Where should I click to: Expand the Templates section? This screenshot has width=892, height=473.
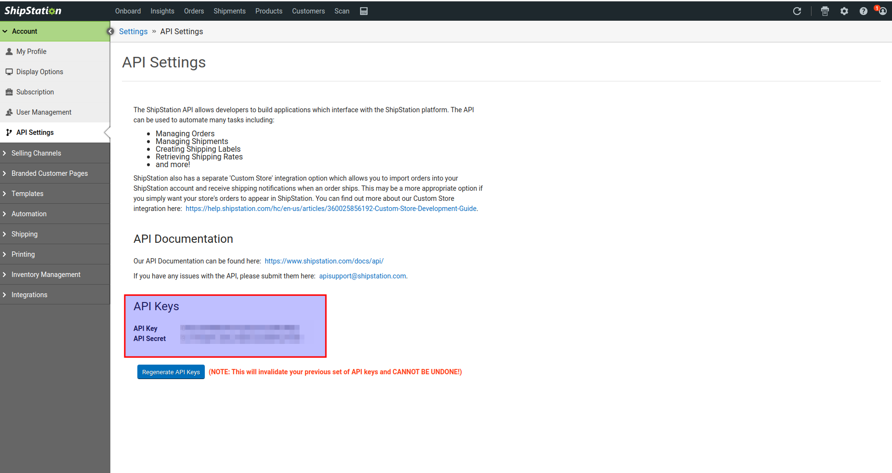pyautogui.click(x=55, y=194)
